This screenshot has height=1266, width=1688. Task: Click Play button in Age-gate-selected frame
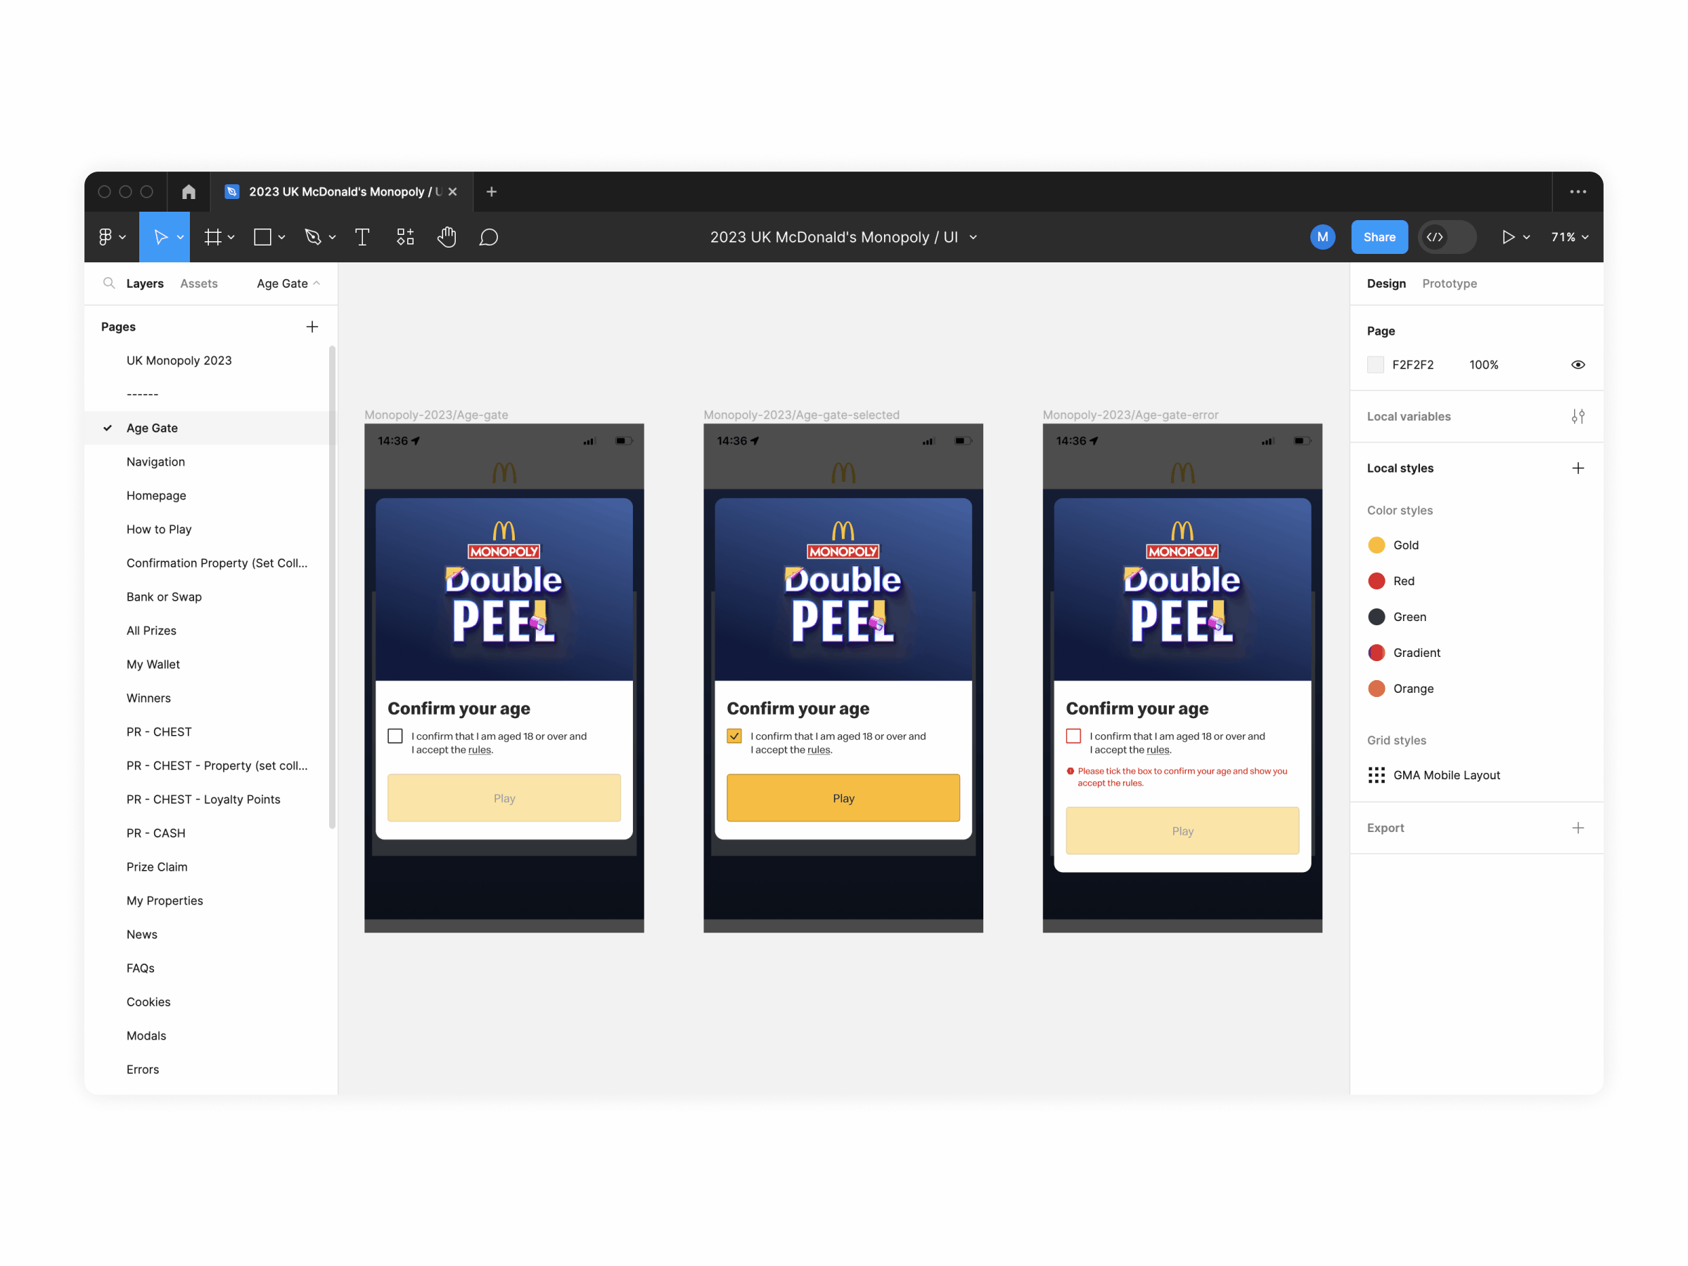coord(843,798)
